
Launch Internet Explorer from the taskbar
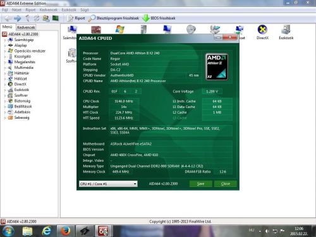[46, 231]
